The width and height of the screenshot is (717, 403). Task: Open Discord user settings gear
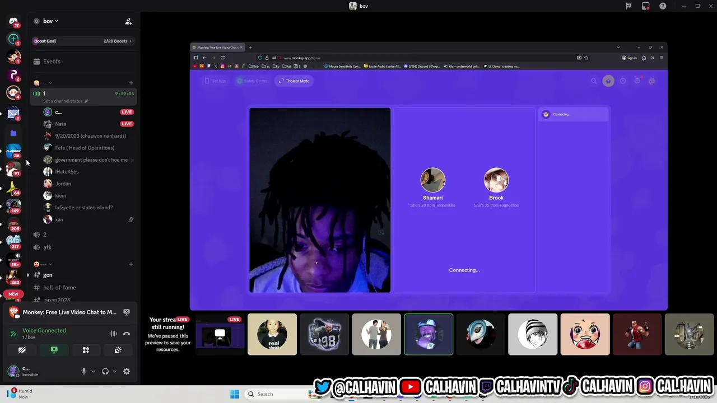pyautogui.click(x=127, y=371)
